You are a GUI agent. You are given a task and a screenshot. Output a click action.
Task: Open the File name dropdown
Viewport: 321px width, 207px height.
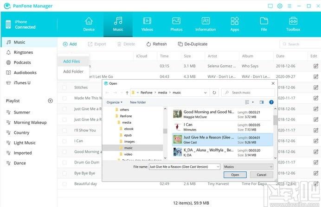pos(218,167)
